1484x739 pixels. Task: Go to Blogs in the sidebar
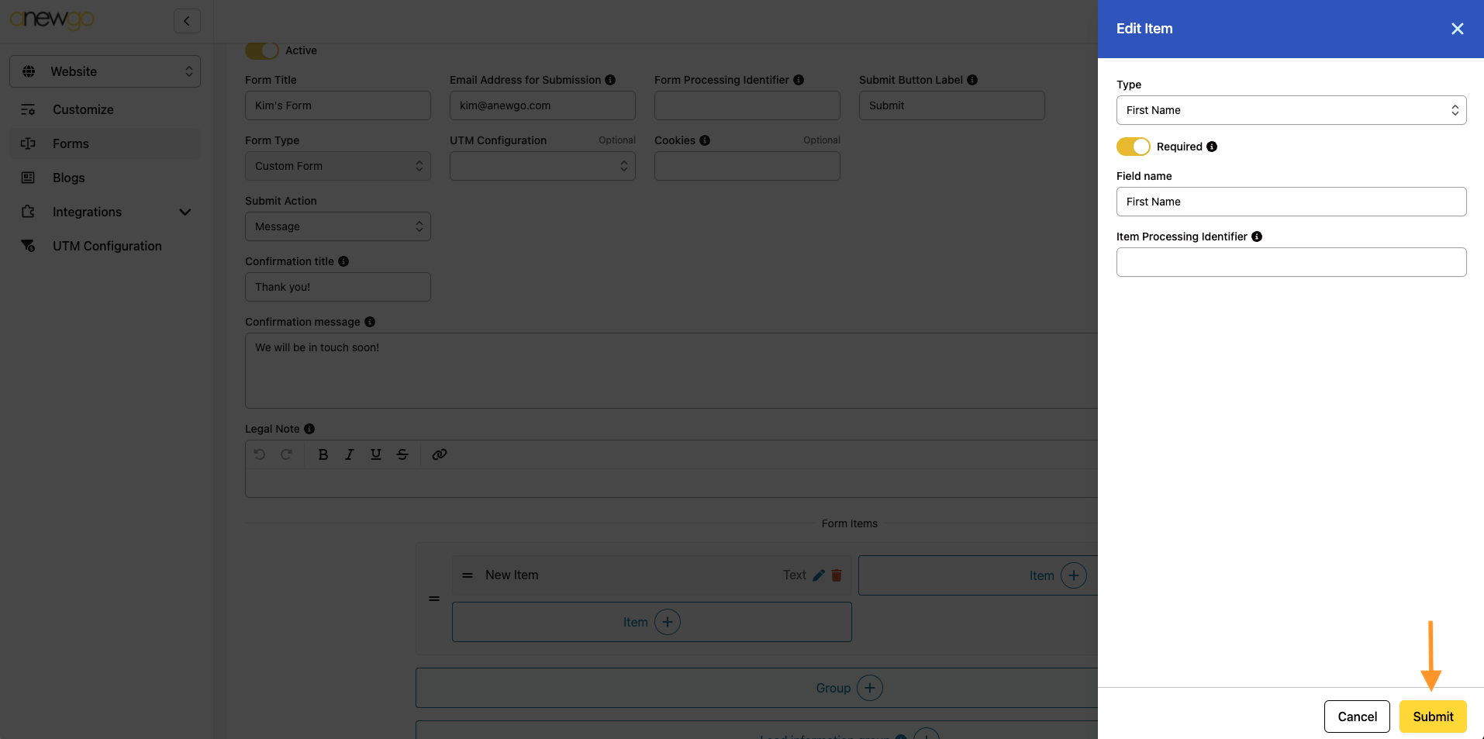[x=69, y=178]
